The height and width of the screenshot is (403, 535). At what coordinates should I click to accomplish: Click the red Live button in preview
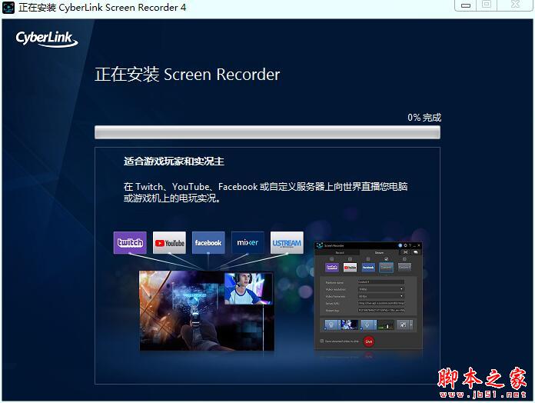point(369,341)
